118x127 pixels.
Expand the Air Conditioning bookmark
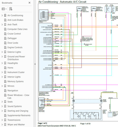(2, 15)
